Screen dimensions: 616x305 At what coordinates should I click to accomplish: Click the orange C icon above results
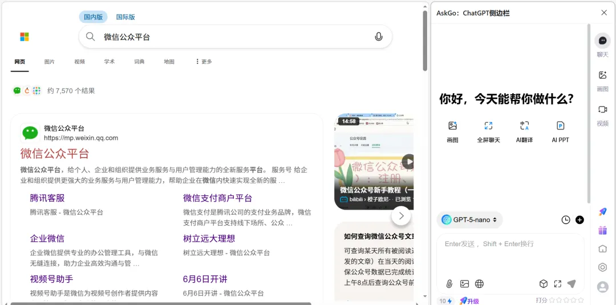27,91
